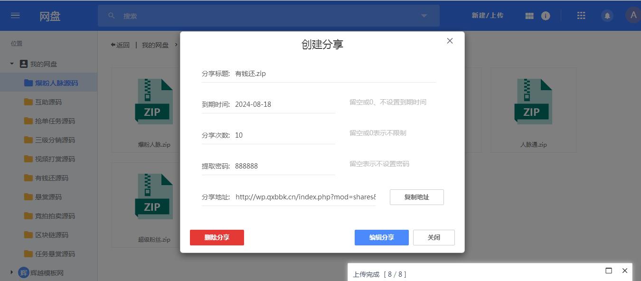Open the user avatar menu
This screenshot has width=641, height=281.
pyautogui.click(x=632, y=15)
